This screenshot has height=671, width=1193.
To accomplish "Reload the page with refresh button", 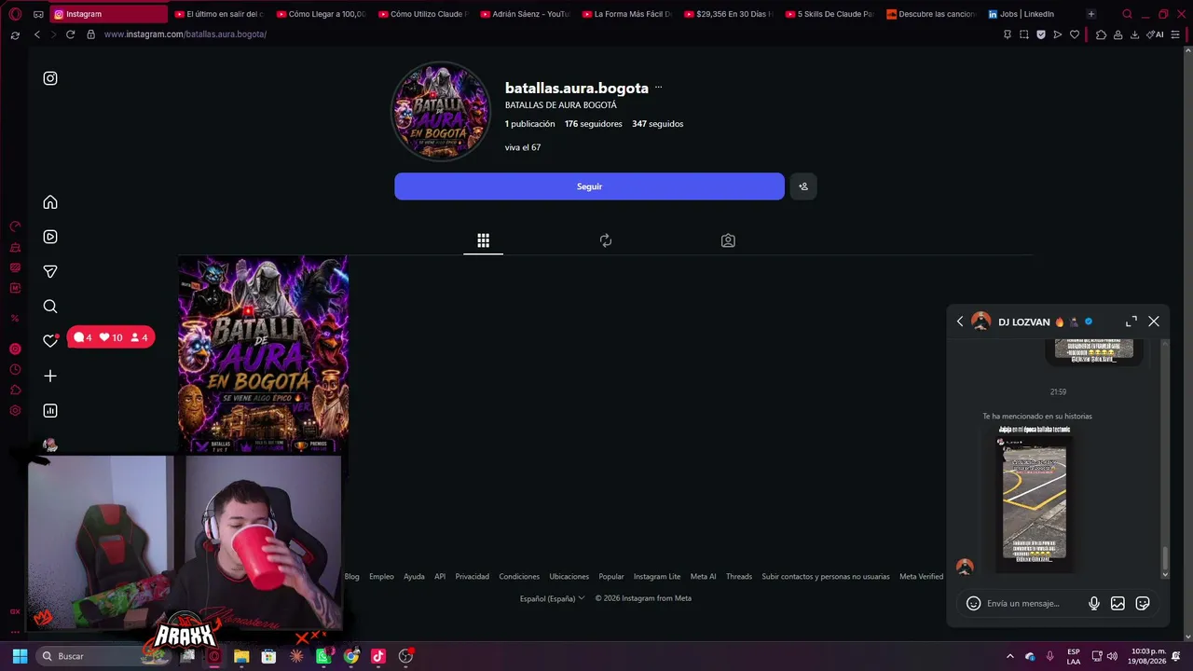I will (x=70, y=34).
